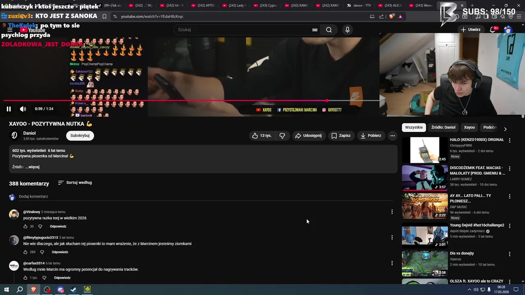525x295 pixels.
Task: Like the @carfax3314 comment
Action: point(25,278)
